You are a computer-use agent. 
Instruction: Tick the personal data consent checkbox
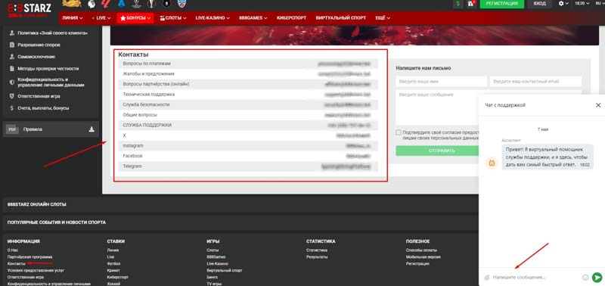399,132
